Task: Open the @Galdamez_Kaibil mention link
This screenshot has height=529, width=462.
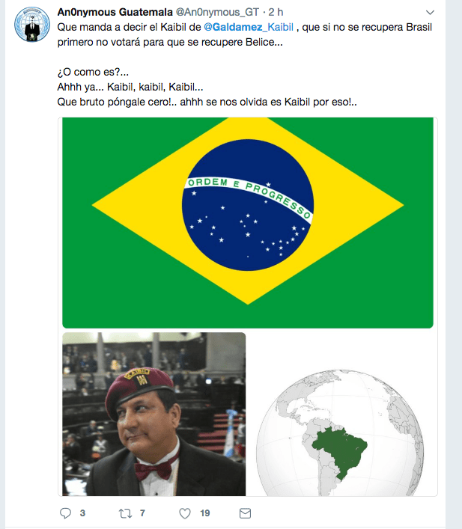Action: click(249, 27)
